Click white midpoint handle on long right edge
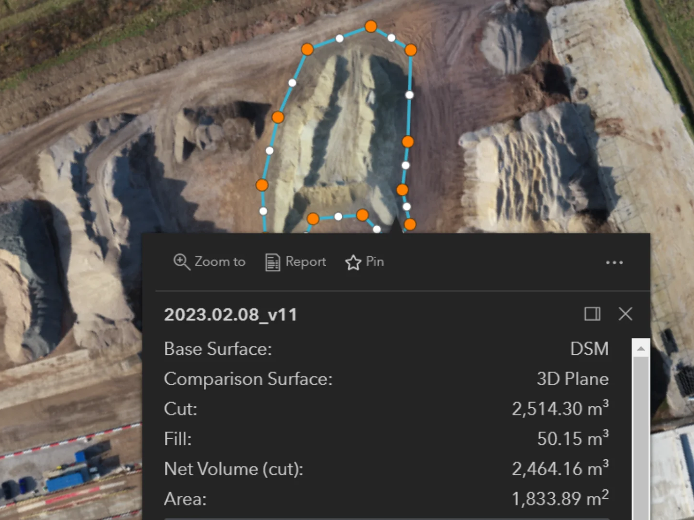 (410, 95)
